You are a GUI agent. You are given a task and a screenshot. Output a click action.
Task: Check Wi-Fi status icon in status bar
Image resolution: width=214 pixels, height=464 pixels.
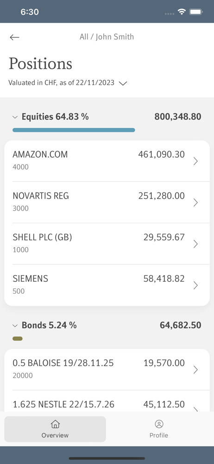tap(182, 12)
